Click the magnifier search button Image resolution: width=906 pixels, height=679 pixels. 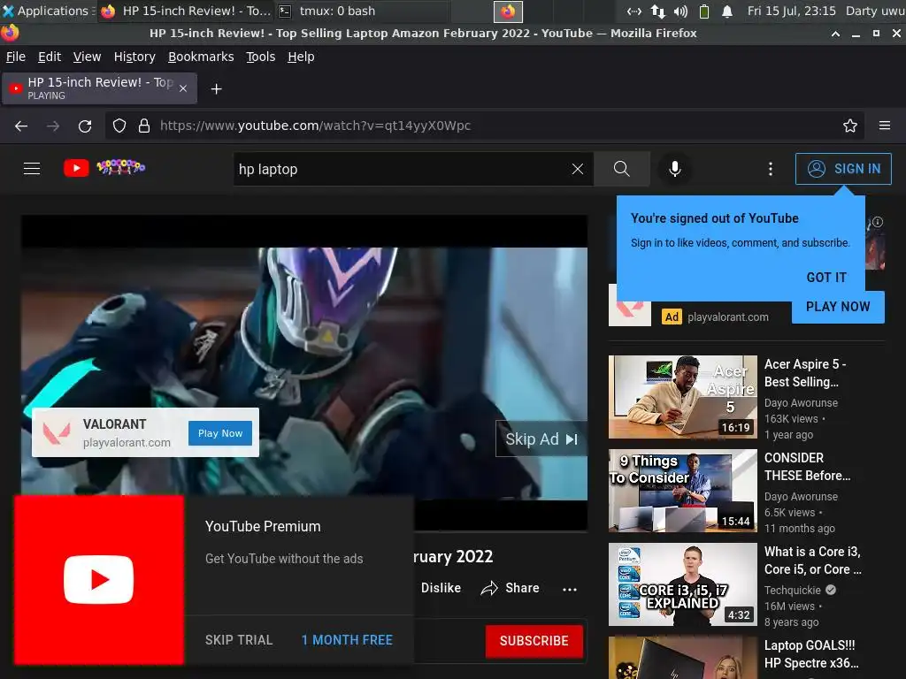[622, 169]
